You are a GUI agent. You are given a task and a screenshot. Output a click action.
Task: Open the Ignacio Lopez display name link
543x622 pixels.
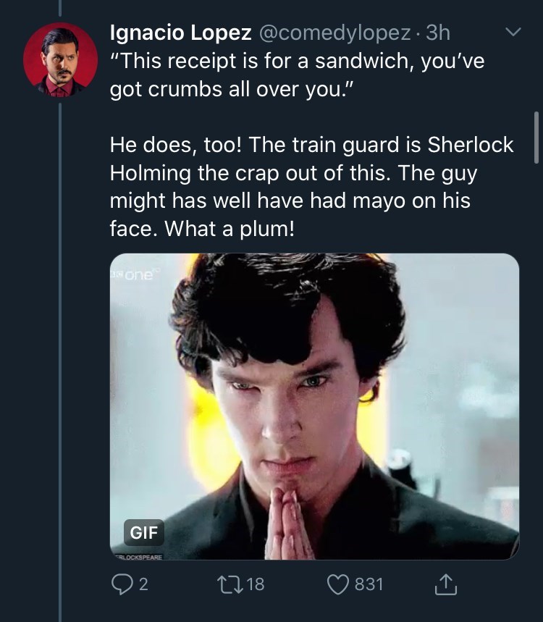click(x=181, y=33)
